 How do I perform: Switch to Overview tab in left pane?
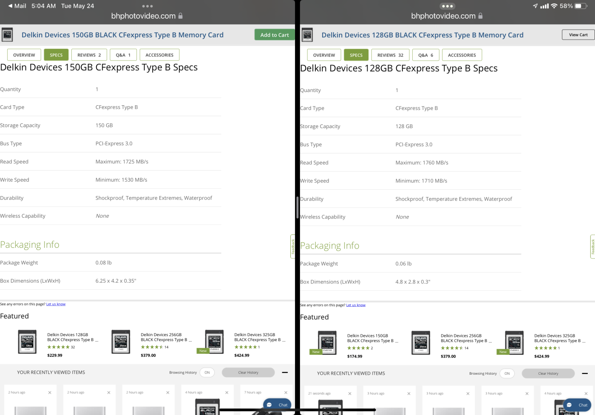(24, 55)
